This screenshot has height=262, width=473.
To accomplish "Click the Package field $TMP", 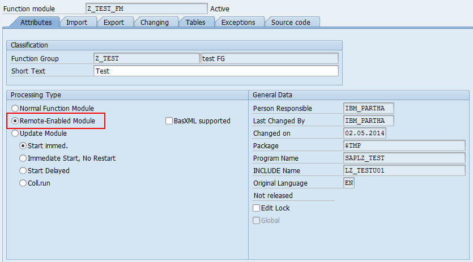I will point(404,145).
